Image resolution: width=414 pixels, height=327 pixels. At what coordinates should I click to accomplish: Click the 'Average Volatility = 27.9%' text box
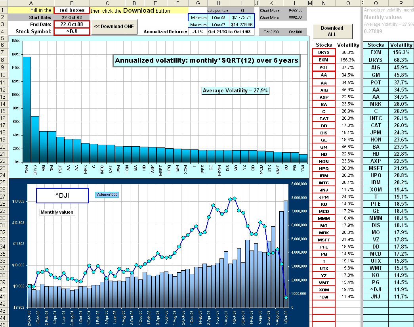(235, 91)
